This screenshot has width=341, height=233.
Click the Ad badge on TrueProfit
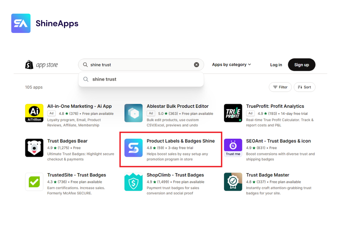(x=250, y=113)
